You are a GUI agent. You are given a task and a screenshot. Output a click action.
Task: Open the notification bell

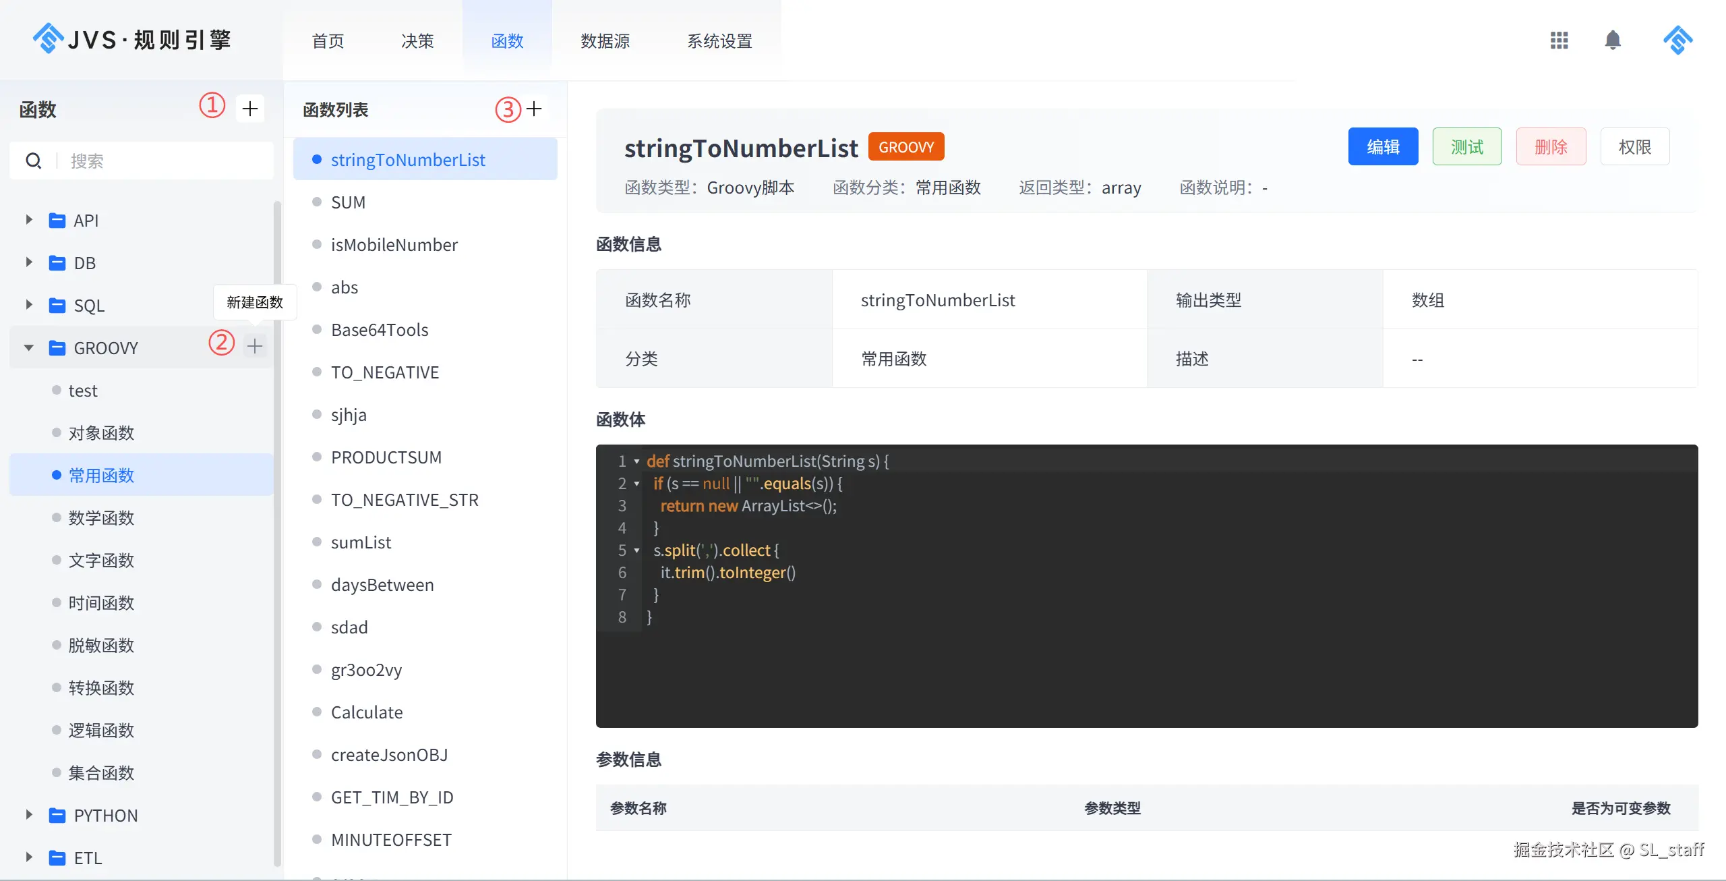coord(1613,40)
